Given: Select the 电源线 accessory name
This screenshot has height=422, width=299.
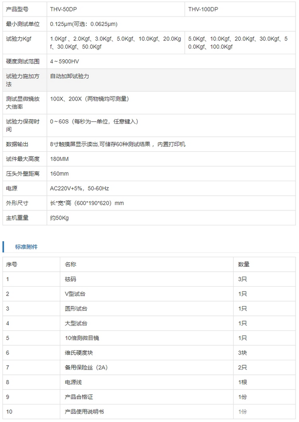Looking at the screenshot, I should [x=73, y=382].
